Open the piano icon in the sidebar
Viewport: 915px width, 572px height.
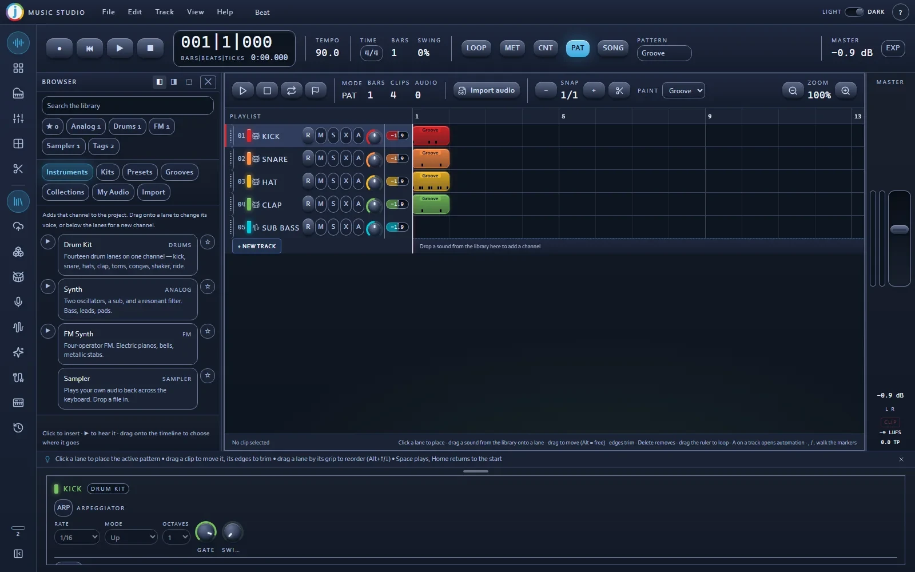pos(18,93)
